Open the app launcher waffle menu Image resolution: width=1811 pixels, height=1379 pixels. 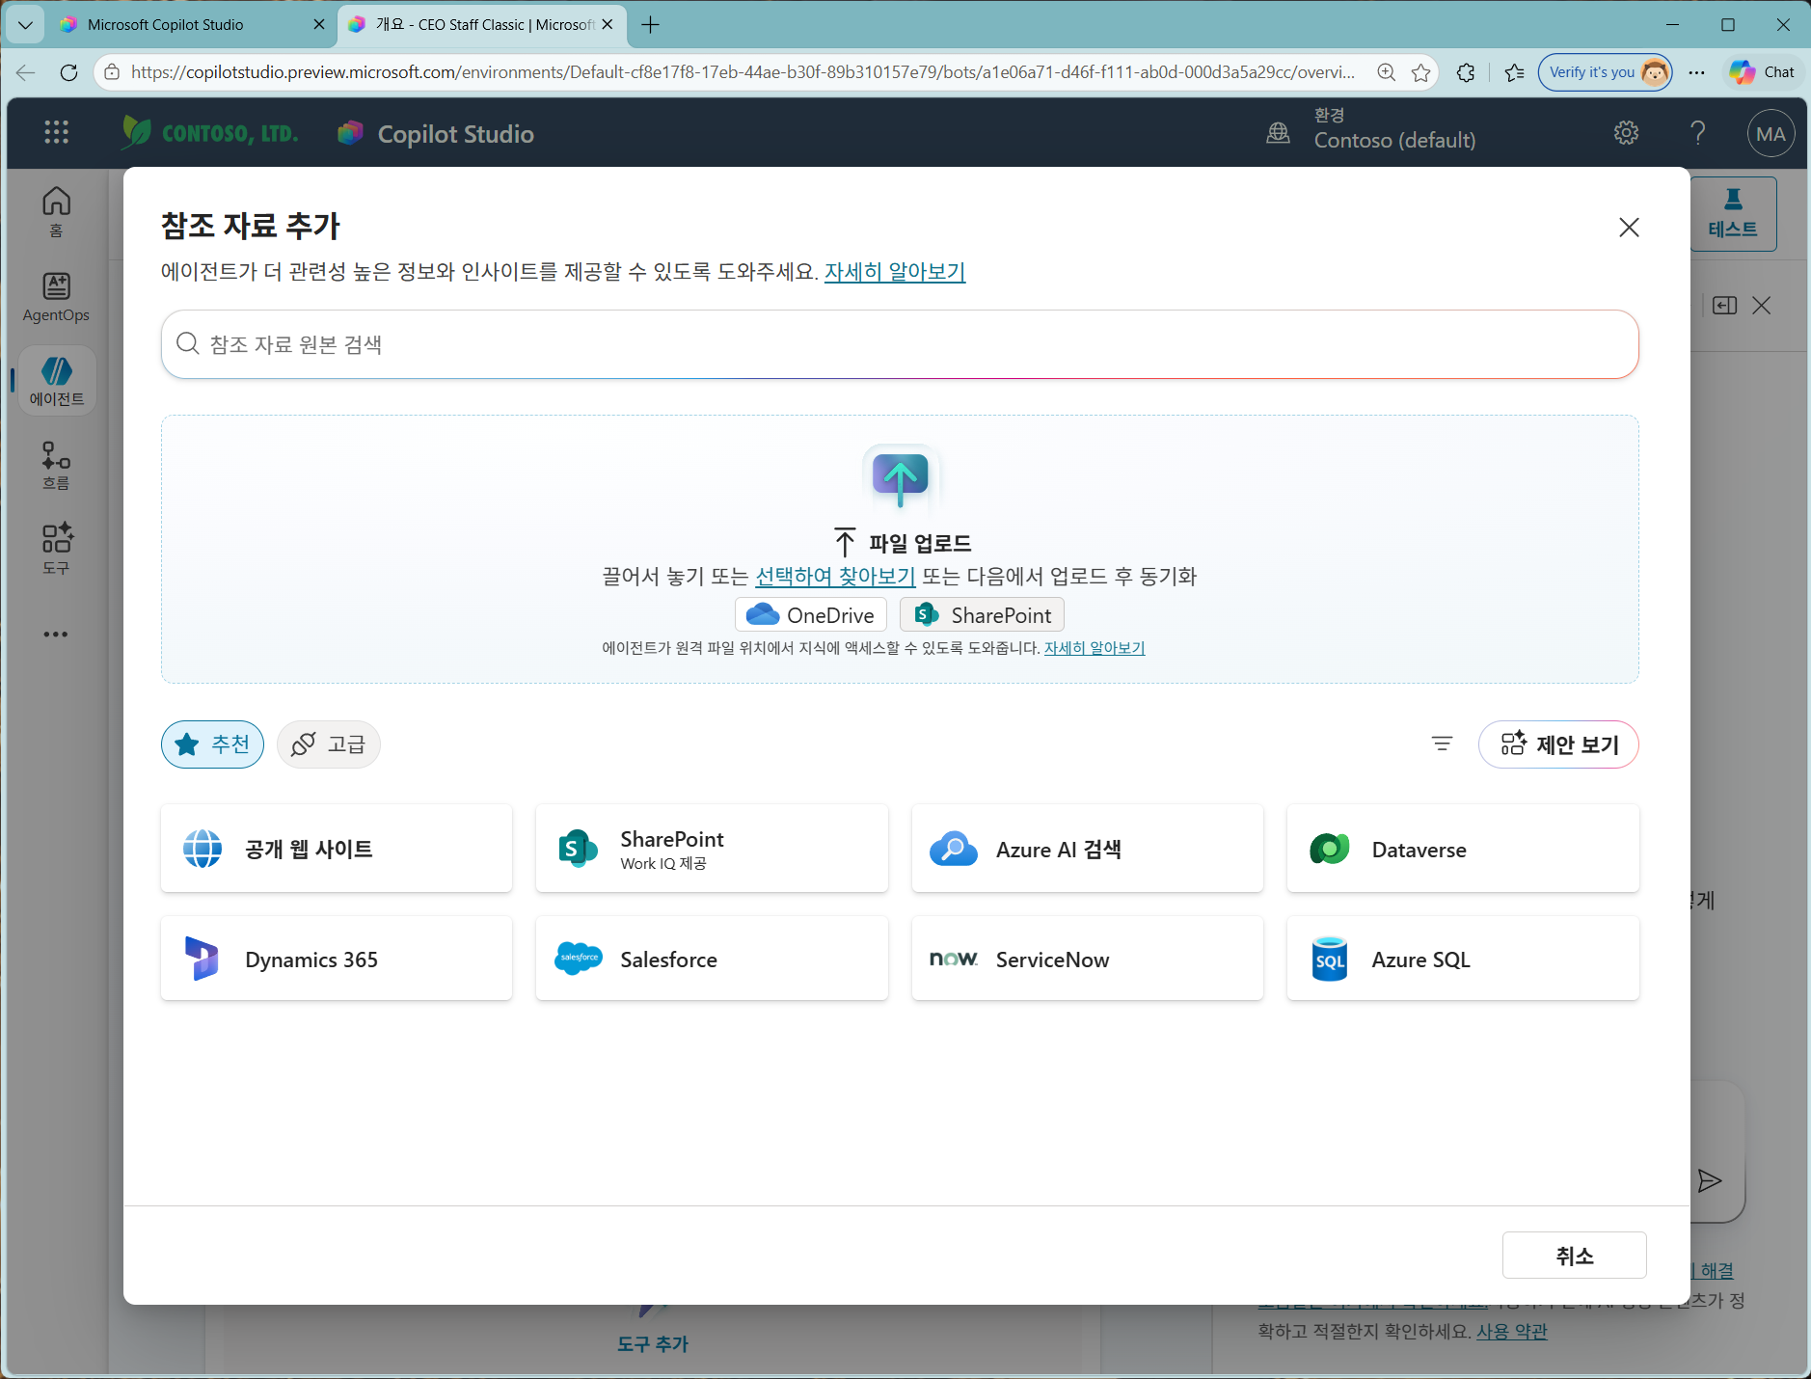56,132
